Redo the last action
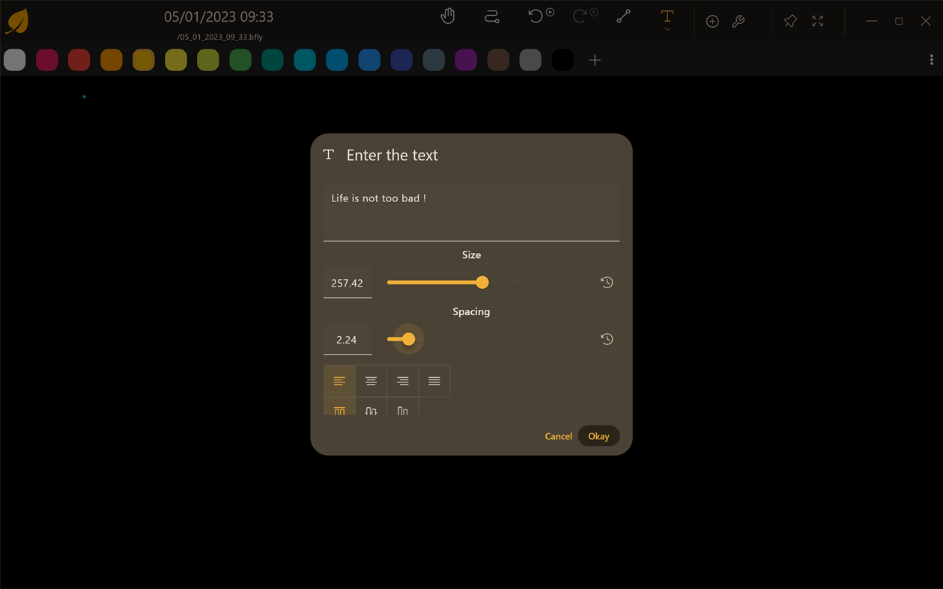943x589 pixels. (x=581, y=16)
